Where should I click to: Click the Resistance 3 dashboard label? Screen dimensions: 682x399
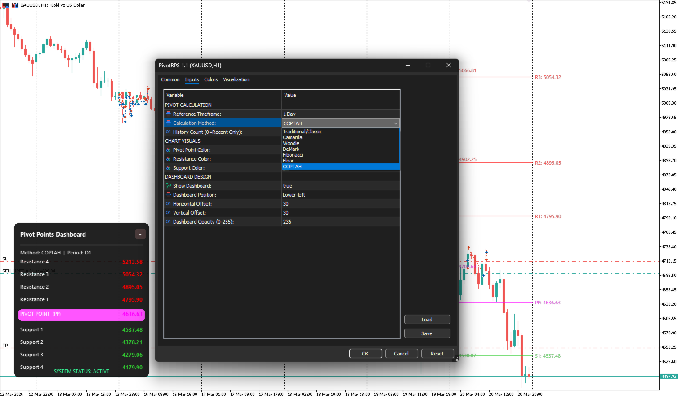point(34,274)
